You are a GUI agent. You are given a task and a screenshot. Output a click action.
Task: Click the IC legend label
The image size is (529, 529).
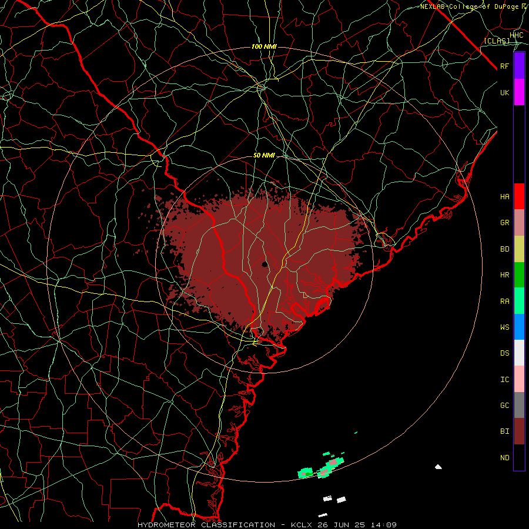pyautogui.click(x=504, y=380)
